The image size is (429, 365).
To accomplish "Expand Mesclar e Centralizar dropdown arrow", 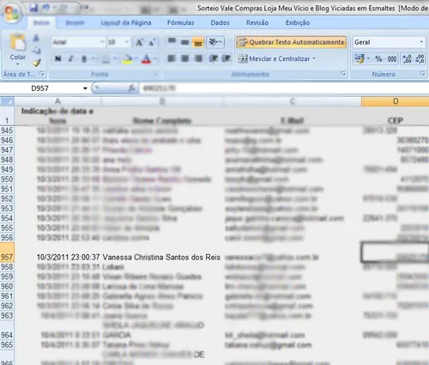I will (314, 58).
